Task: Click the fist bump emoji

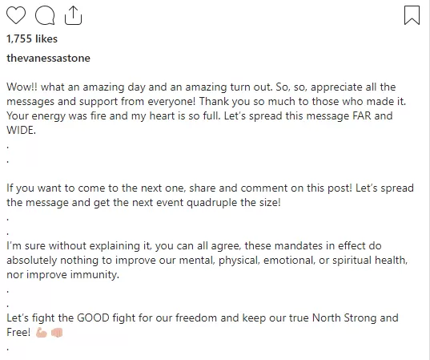Action: coord(57,333)
